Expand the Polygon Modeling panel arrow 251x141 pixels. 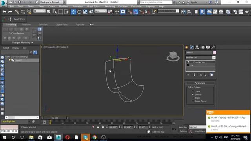pyautogui.click(x=32, y=43)
